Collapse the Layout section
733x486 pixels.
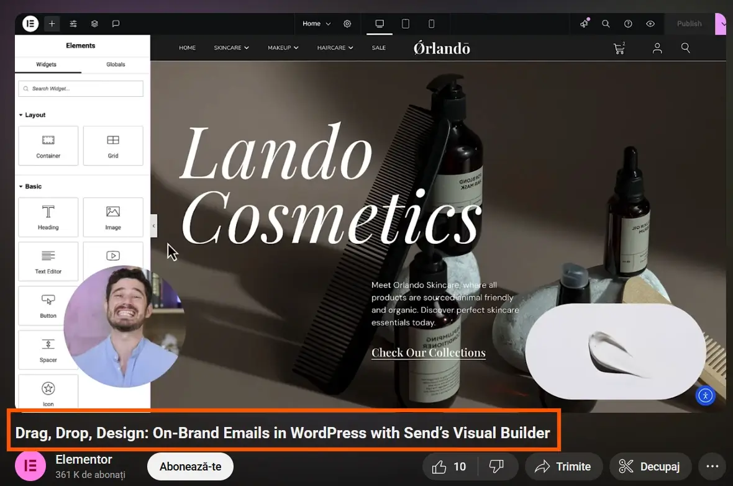pos(32,115)
